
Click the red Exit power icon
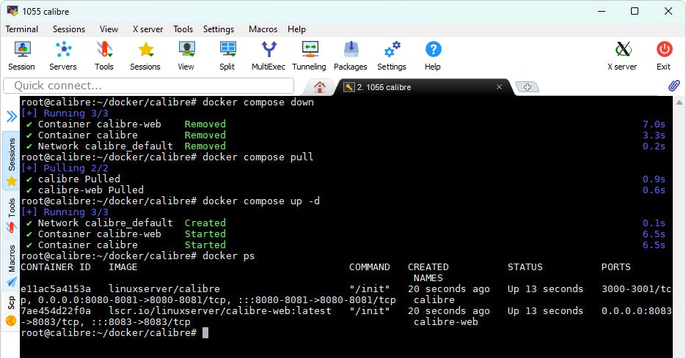click(664, 56)
